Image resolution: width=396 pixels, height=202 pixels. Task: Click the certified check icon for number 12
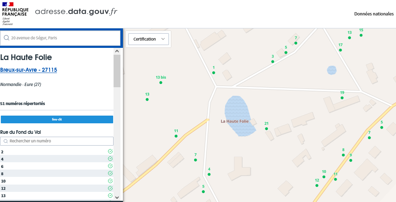click(x=110, y=188)
